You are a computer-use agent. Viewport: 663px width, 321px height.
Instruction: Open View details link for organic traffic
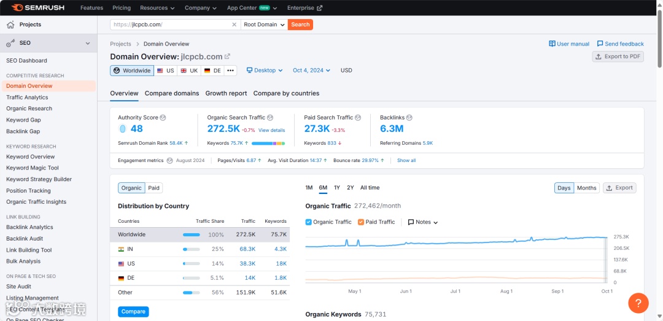272,130
